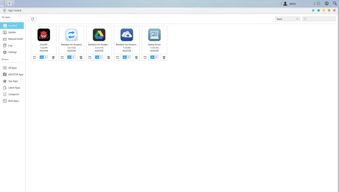This screenshot has width=339, height=192.
Task: Click the yellow window control dot
Action: click(x=324, y=11)
